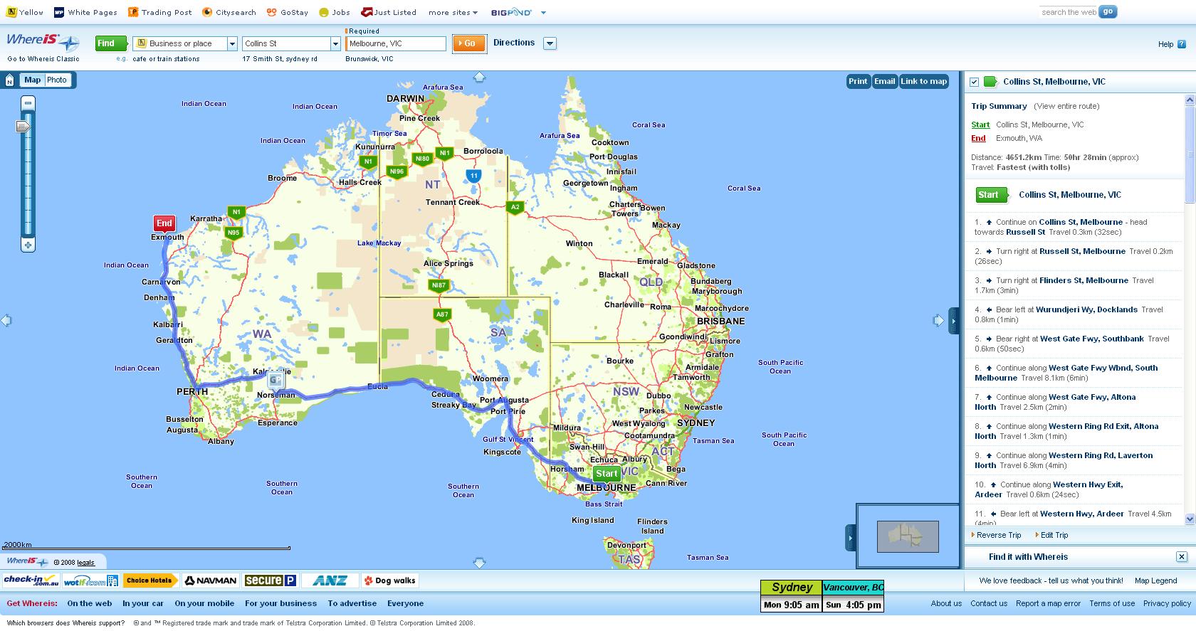This screenshot has width=1196, height=631.
Task: Open the NAVMAN sponsor banner
Action: [211, 581]
